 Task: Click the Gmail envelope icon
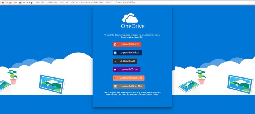(x=115, y=44)
